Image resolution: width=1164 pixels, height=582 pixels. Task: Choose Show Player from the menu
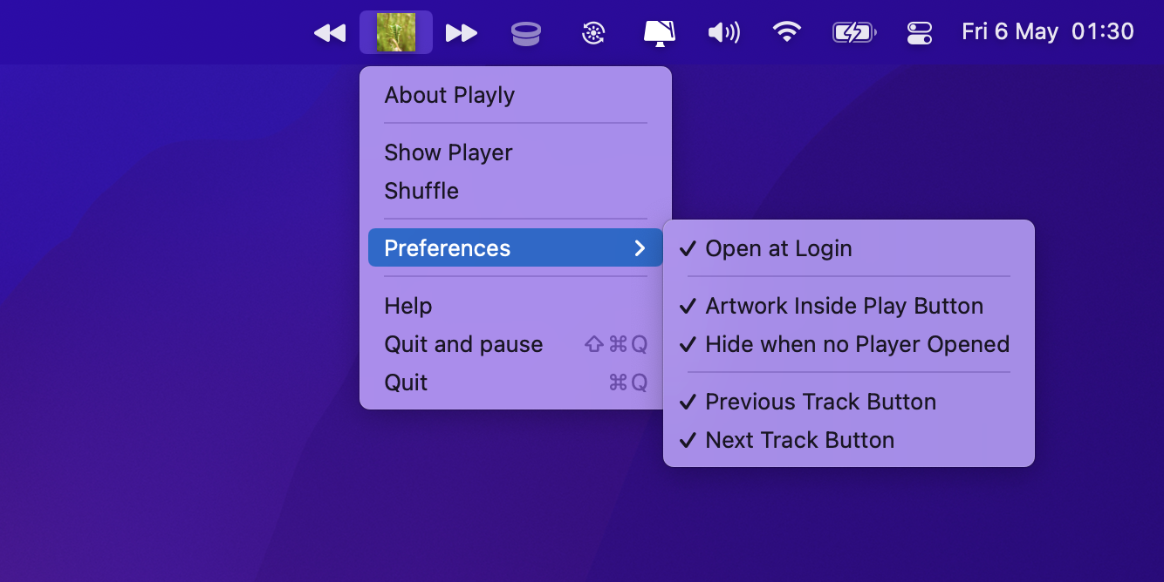516,152
